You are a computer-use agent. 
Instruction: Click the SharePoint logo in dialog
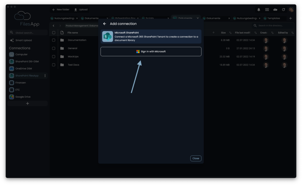(x=107, y=36)
